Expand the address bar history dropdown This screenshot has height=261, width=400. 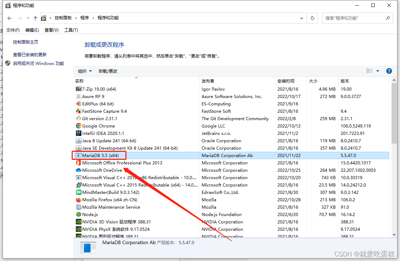coord(302,18)
